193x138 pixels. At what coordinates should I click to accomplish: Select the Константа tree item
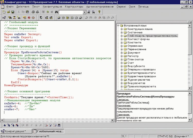click(x=134, y=43)
